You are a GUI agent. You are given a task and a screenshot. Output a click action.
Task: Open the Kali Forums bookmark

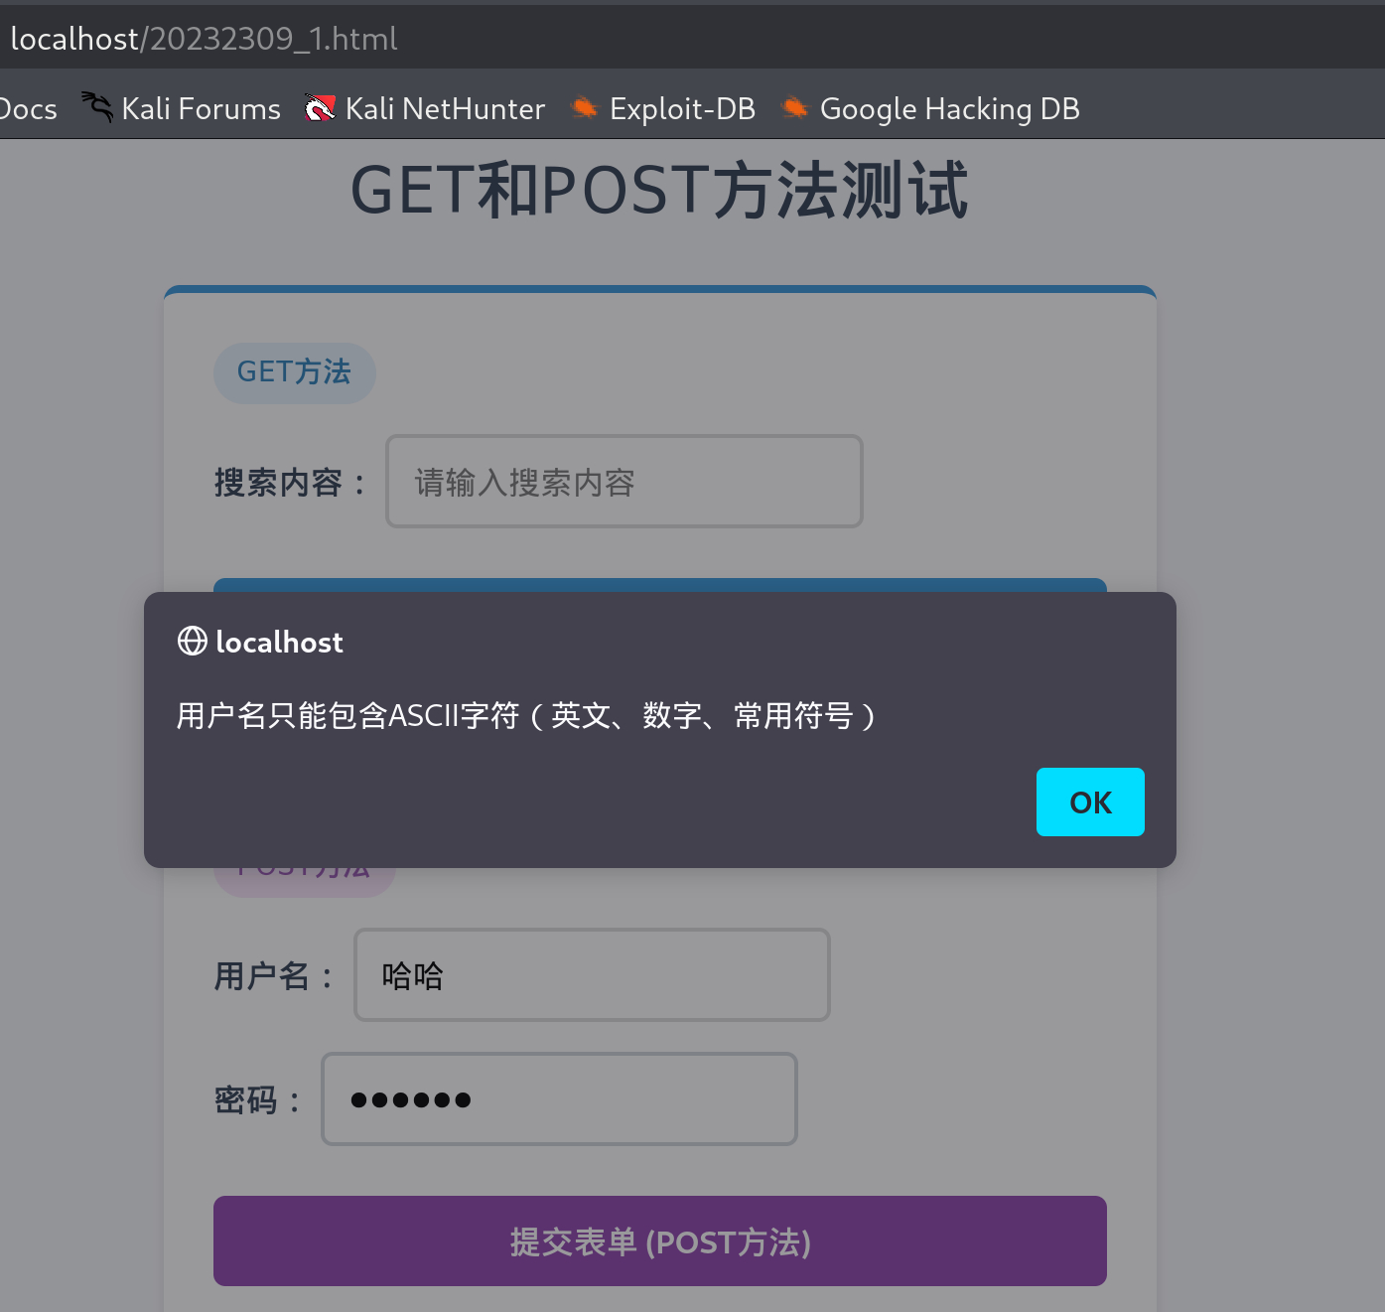(x=182, y=108)
